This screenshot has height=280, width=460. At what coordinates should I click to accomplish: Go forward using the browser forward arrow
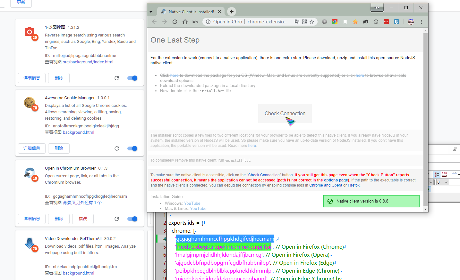coord(165,22)
